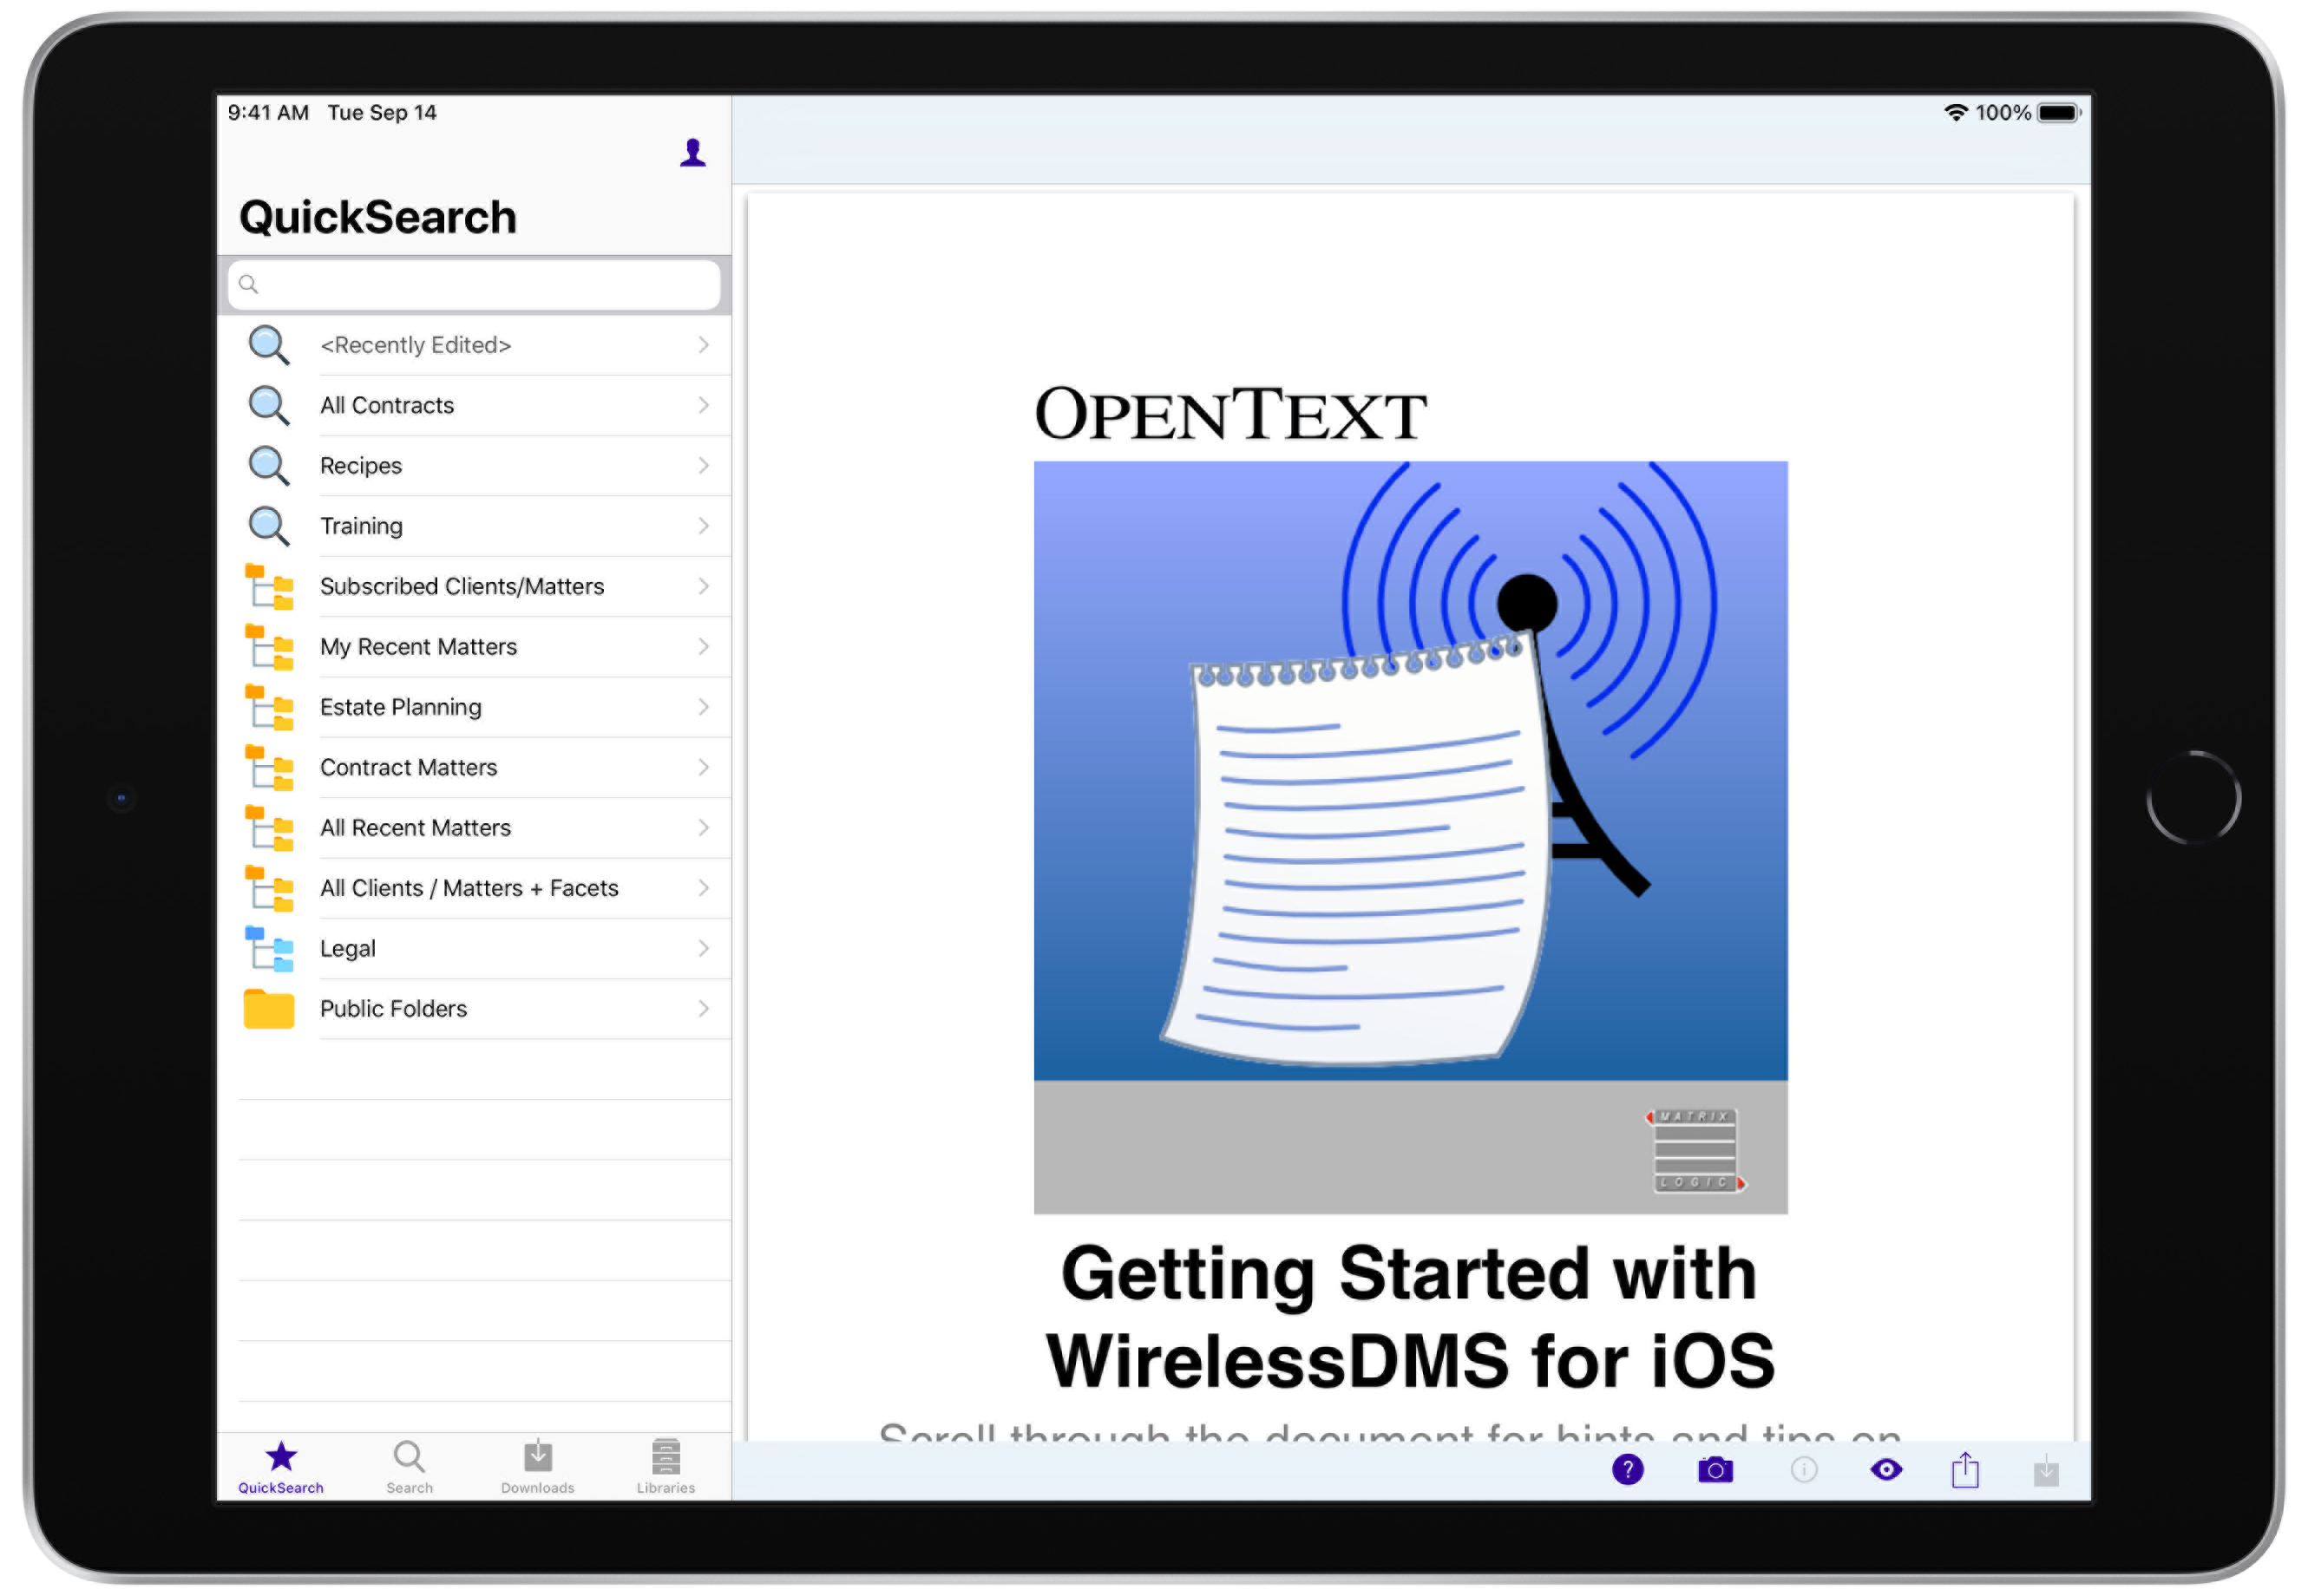Toggle the eye preview icon

(1887, 1471)
